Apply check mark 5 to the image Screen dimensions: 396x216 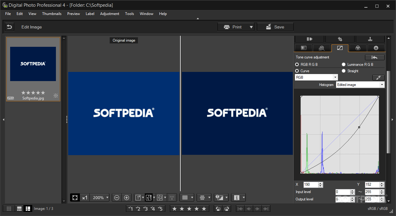160,209
